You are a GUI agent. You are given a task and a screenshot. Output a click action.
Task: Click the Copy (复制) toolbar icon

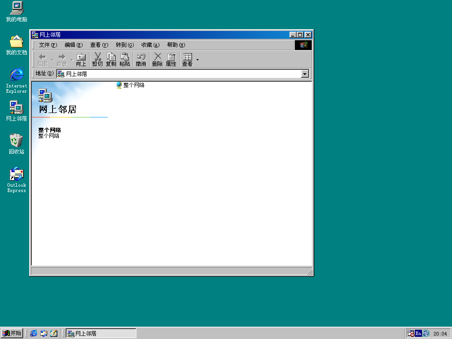coord(111,60)
